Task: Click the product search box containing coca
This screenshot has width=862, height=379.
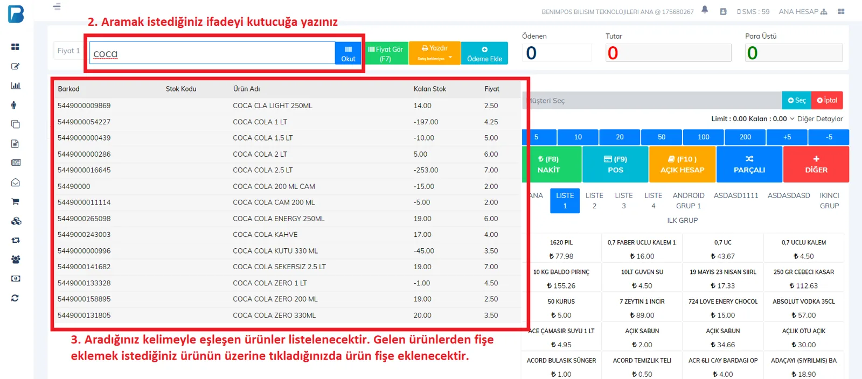Action: pyautogui.click(x=212, y=53)
